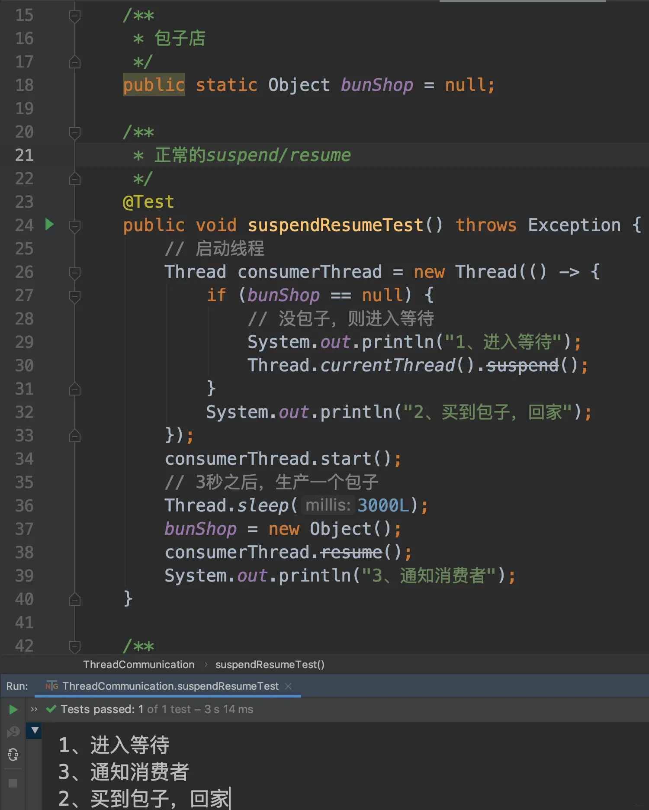
Task: Collapse the Javadoc comment at line 15
Action: click(x=75, y=16)
